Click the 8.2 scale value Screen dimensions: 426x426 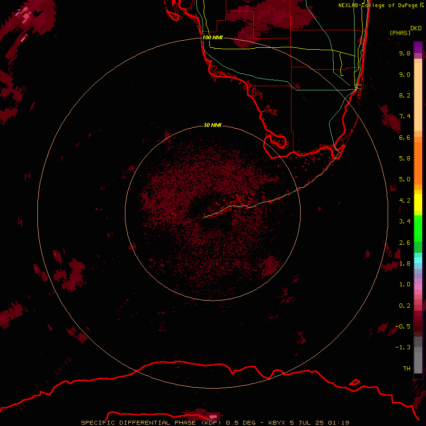click(405, 95)
